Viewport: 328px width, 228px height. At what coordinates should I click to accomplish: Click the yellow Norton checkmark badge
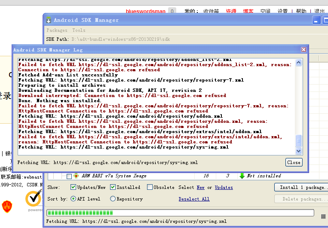click(x=34, y=199)
